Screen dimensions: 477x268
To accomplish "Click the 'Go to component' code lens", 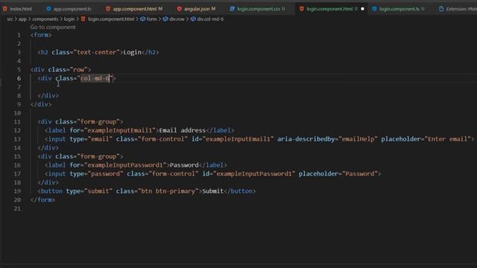I will 53,27.
